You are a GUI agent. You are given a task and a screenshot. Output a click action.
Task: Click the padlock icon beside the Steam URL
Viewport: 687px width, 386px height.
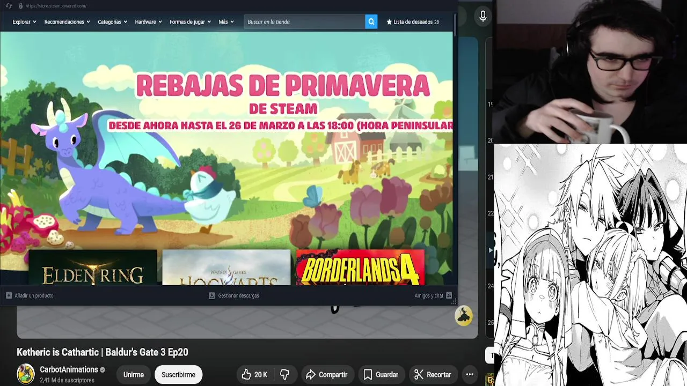20,6
